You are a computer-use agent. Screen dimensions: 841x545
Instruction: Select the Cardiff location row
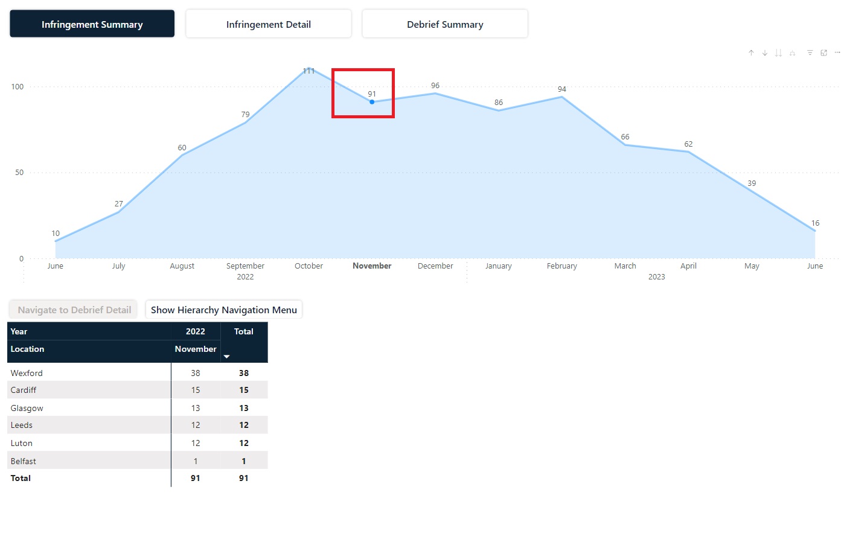pos(138,390)
